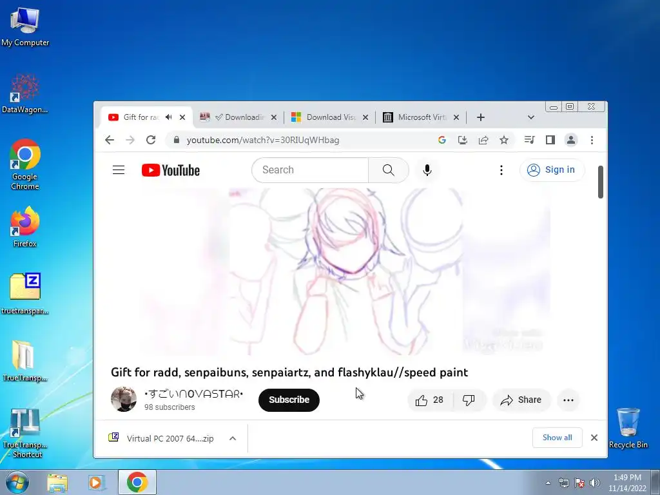This screenshot has width=660, height=495.
Task: Open Windows Explorer from taskbar
Action: coord(57,482)
